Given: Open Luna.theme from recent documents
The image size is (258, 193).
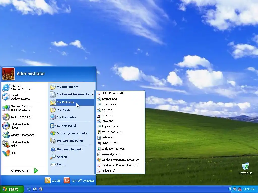Looking at the screenshot, I should pos(120,104).
